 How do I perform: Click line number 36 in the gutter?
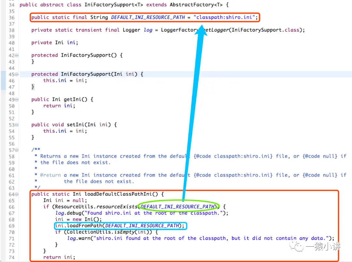[12, 18]
